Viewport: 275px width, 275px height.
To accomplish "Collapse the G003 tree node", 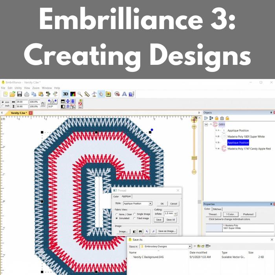I will (206, 125).
